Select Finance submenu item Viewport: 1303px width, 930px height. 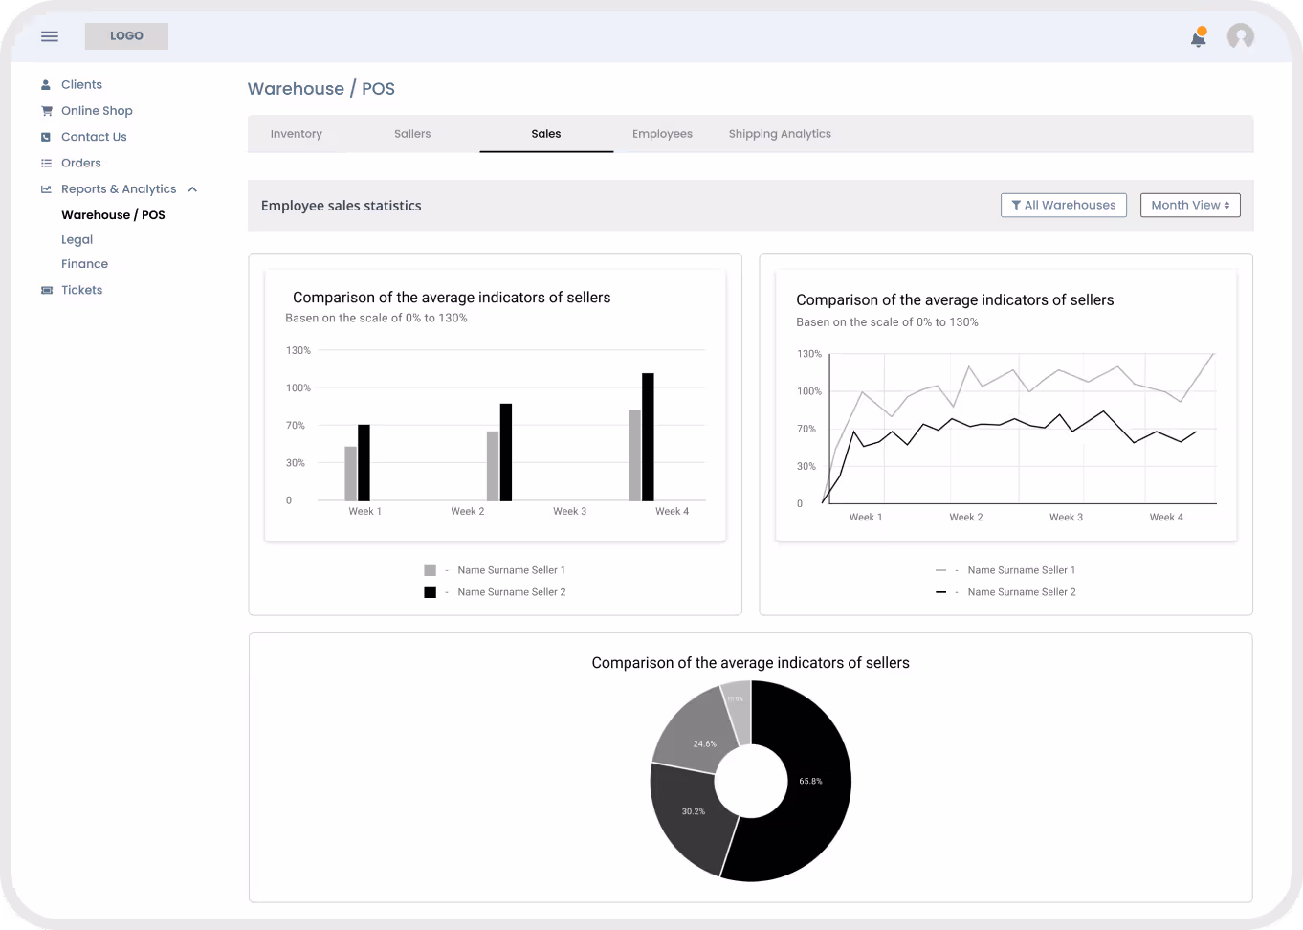point(85,264)
